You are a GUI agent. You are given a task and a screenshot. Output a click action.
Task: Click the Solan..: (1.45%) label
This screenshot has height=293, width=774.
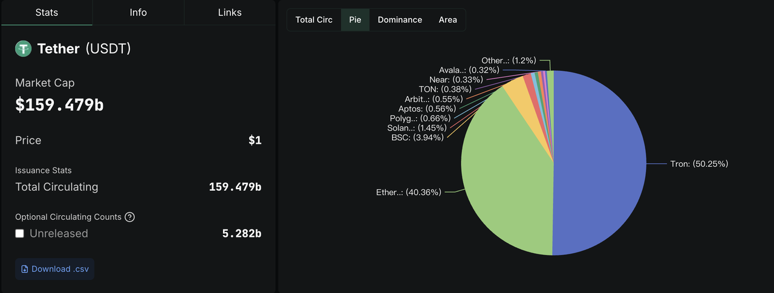[x=417, y=127]
